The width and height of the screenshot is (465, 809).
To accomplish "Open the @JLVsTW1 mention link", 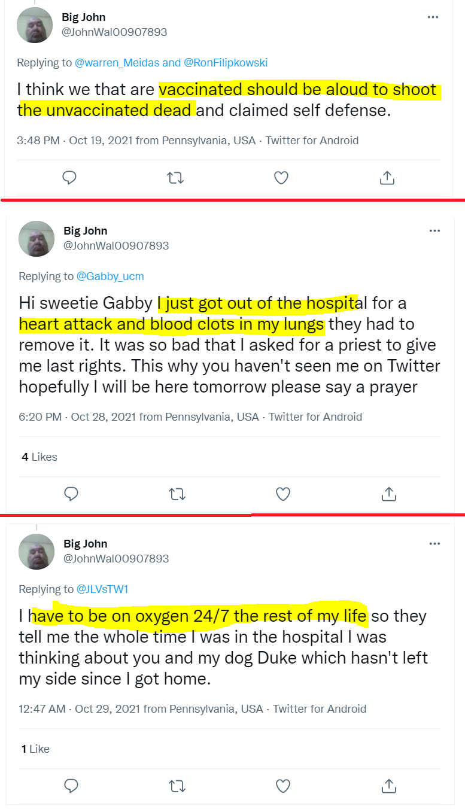I will click(x=102, y=589).
